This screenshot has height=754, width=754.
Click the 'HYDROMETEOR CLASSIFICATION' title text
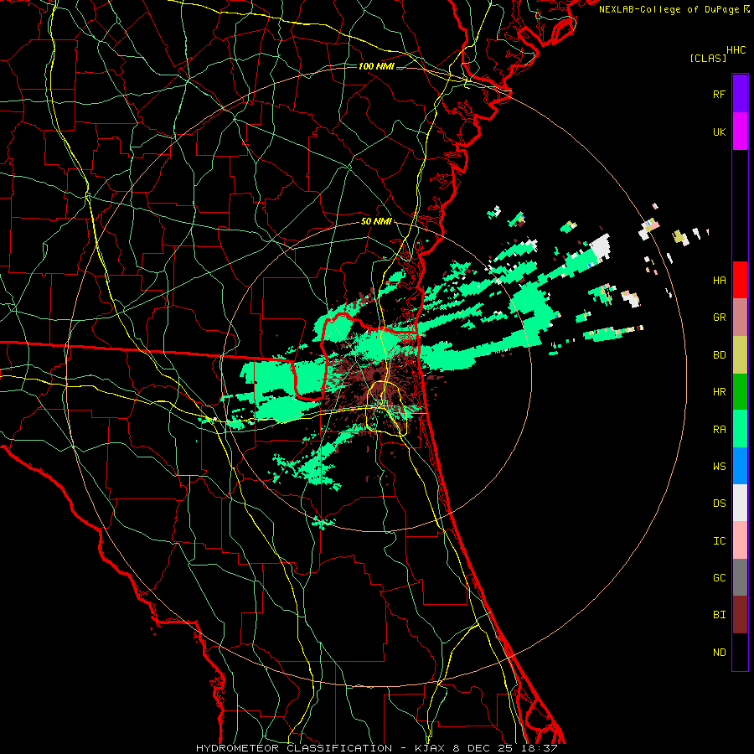pos(294,748)
